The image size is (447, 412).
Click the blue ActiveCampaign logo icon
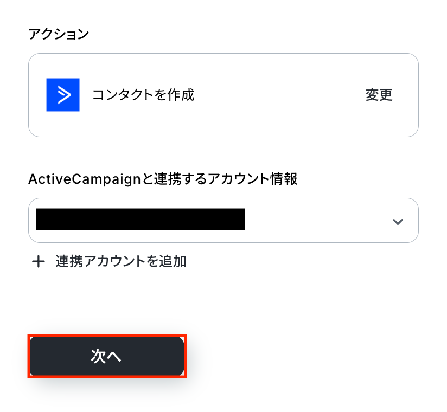click(63, 95)
